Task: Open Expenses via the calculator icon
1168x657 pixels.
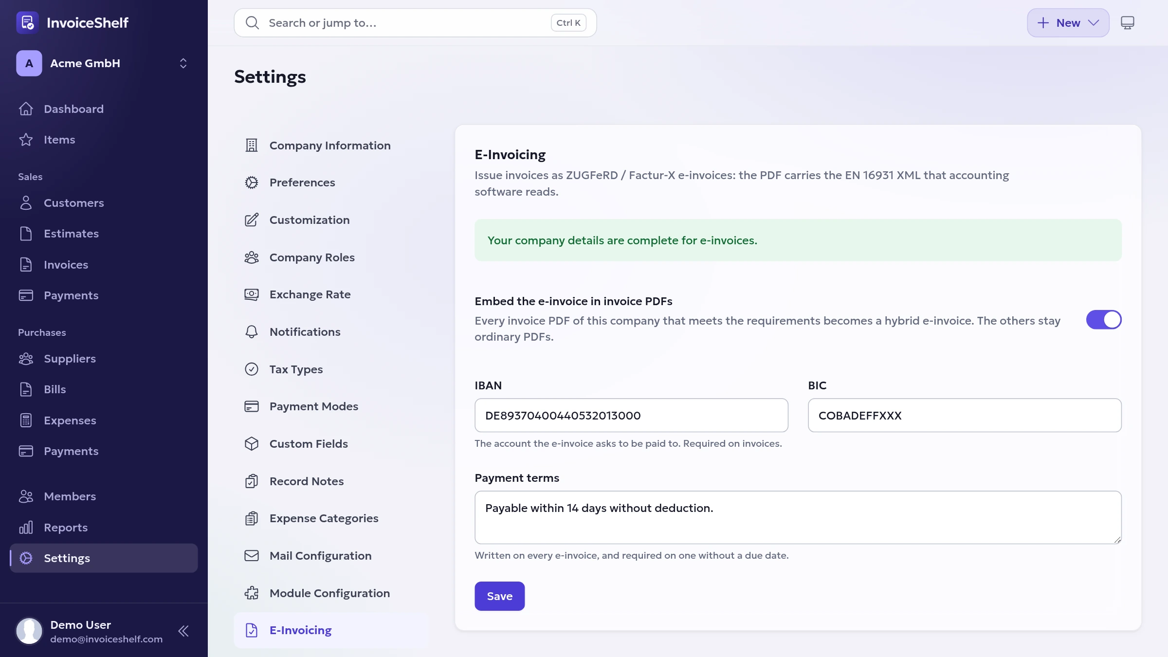Action: (x=26, y=420)
